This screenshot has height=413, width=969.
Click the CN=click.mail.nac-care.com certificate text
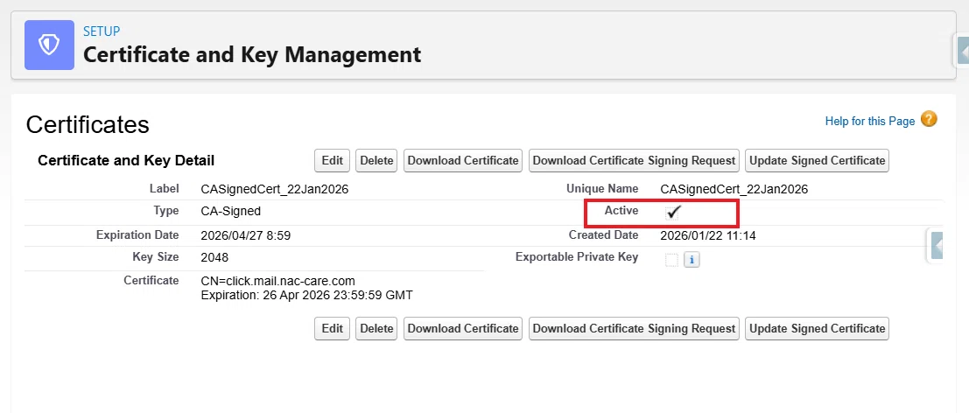tap(278, 282)
